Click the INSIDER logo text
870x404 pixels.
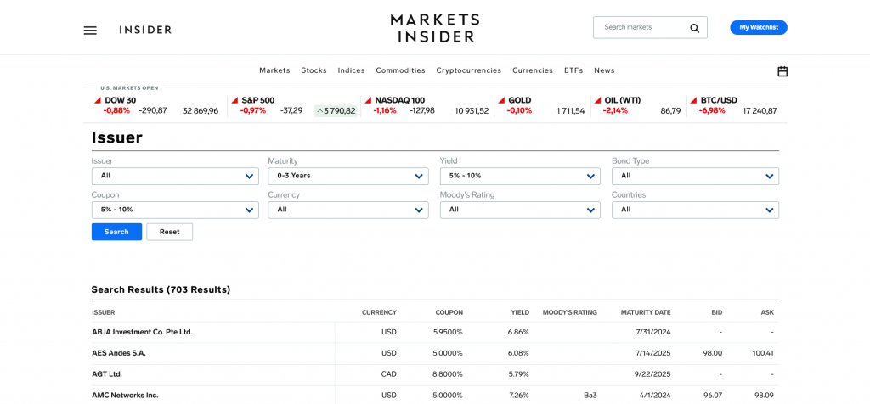coord(145,30)
